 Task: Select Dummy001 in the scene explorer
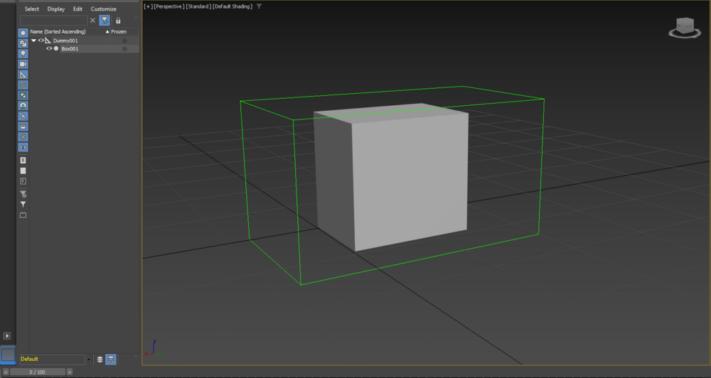click(65, 40)
